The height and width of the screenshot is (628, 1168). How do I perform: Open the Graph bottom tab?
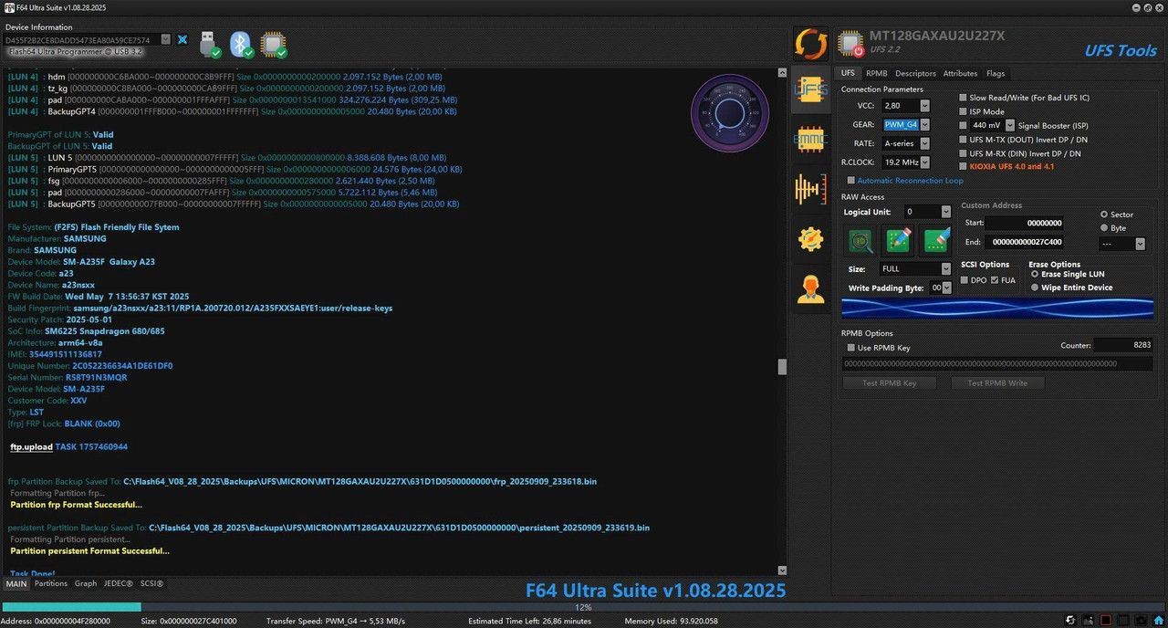tap(86, 583)
